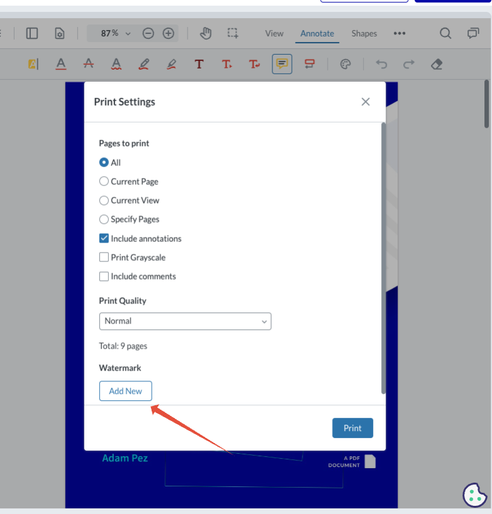Expand the 87% zoom level dropdown

coord(116,33)
